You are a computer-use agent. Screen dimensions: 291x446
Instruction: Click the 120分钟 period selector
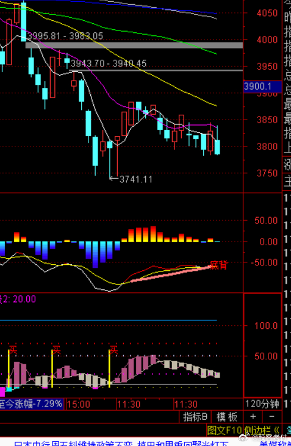[262, 404]
